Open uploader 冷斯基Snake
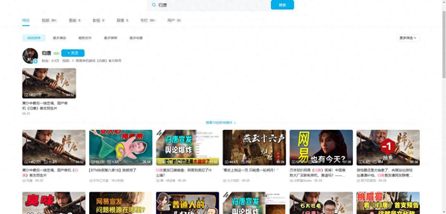This screenshot has height=214, width=446. coord(303,181)
